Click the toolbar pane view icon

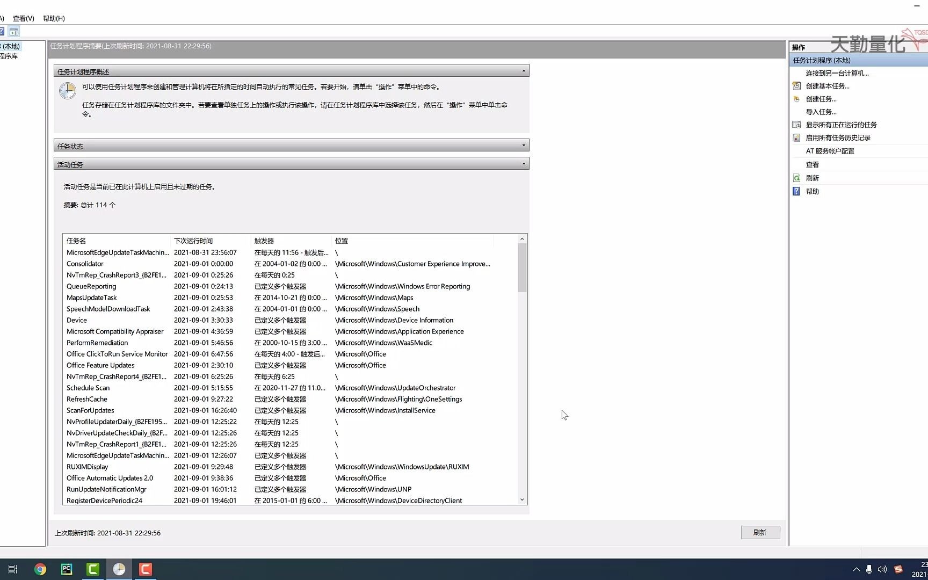click(14, 32)
